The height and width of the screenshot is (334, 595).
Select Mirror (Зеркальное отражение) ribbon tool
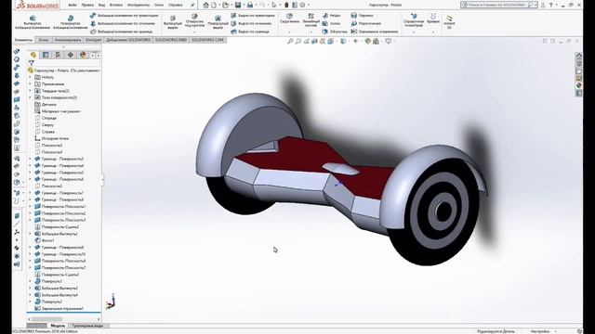tap(374, 32)
